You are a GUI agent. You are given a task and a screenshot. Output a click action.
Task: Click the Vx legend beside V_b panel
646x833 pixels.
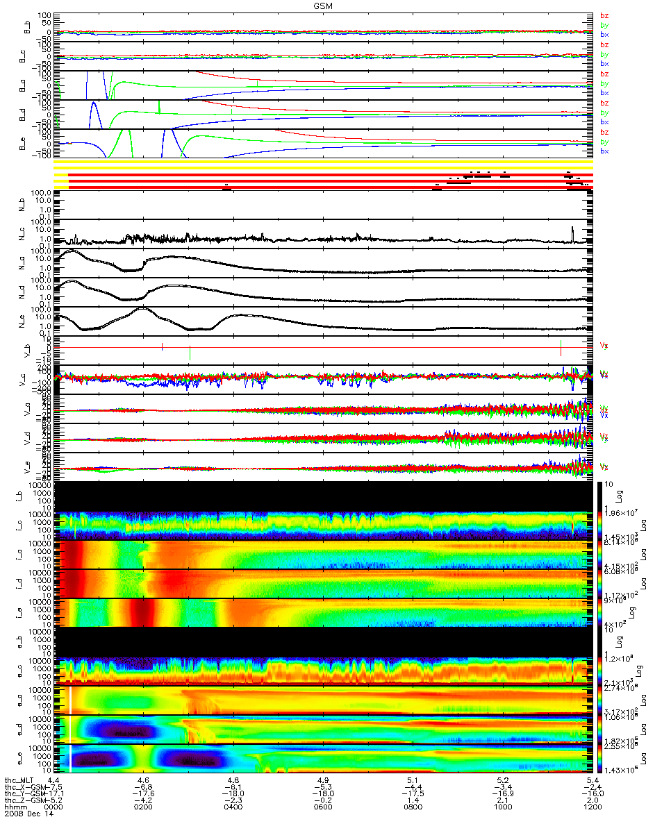[x=604, y=344]
